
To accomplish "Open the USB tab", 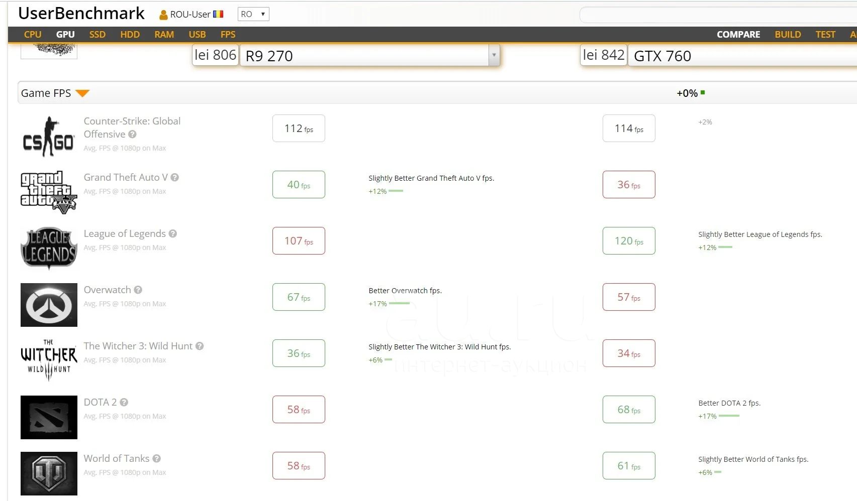I will pos(197,34).
